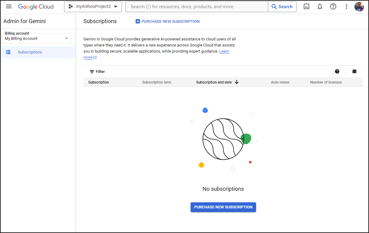This screenshot has width=369, height=233.
Task: Open the table help icon
Action: [337, 71]
